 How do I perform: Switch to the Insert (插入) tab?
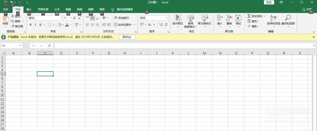click(x=29, y=9)
